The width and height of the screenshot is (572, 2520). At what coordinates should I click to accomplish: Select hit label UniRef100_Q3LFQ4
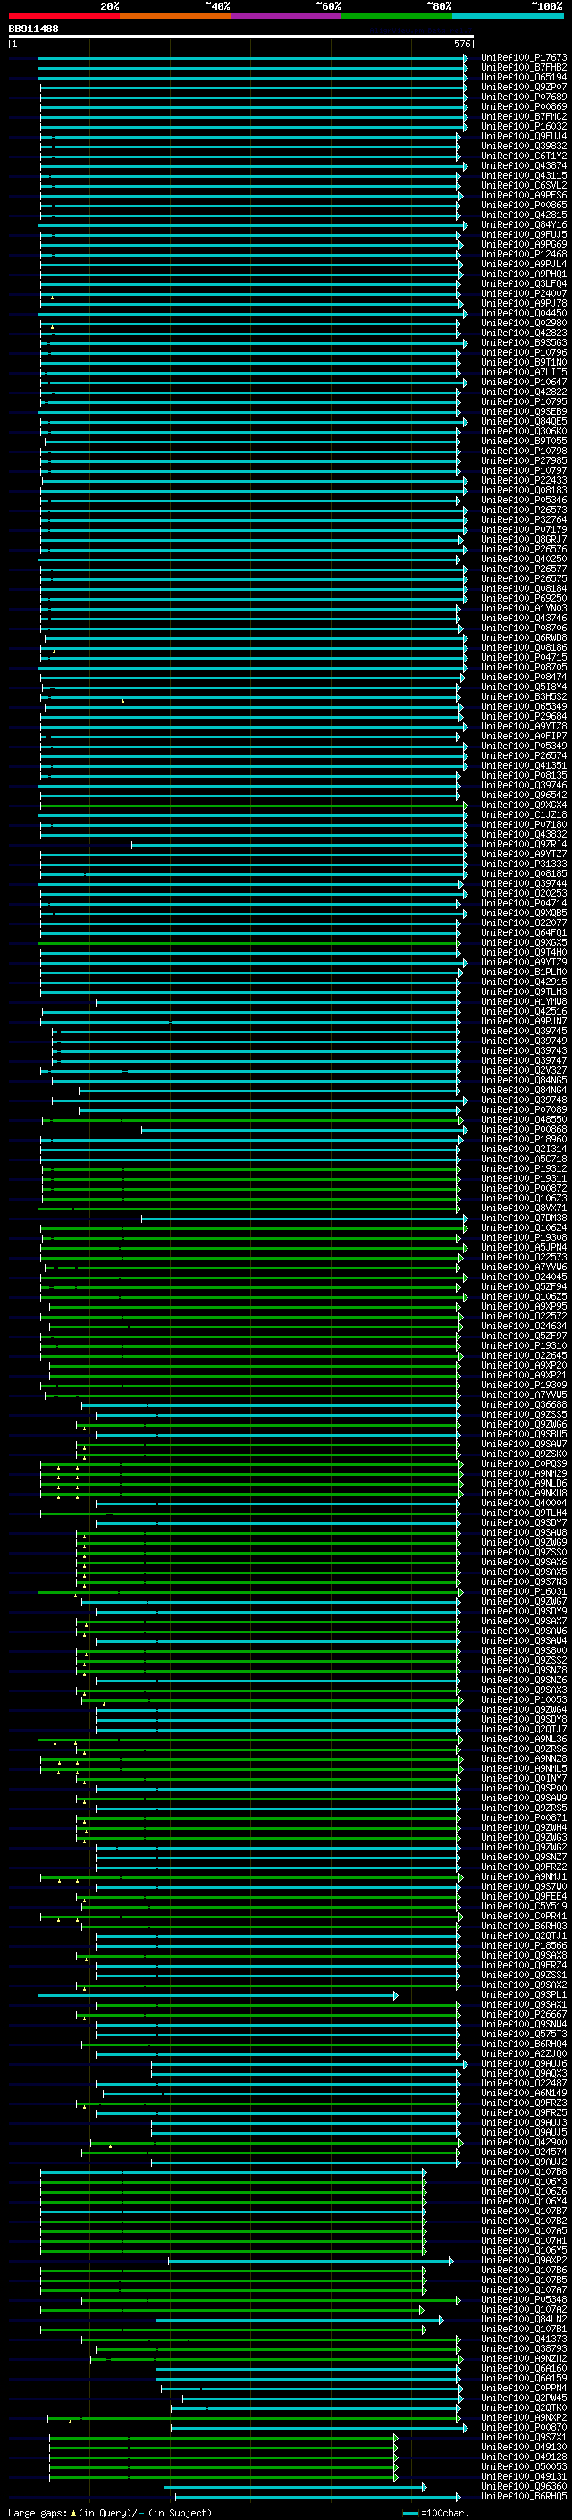[x=524, y=283]
